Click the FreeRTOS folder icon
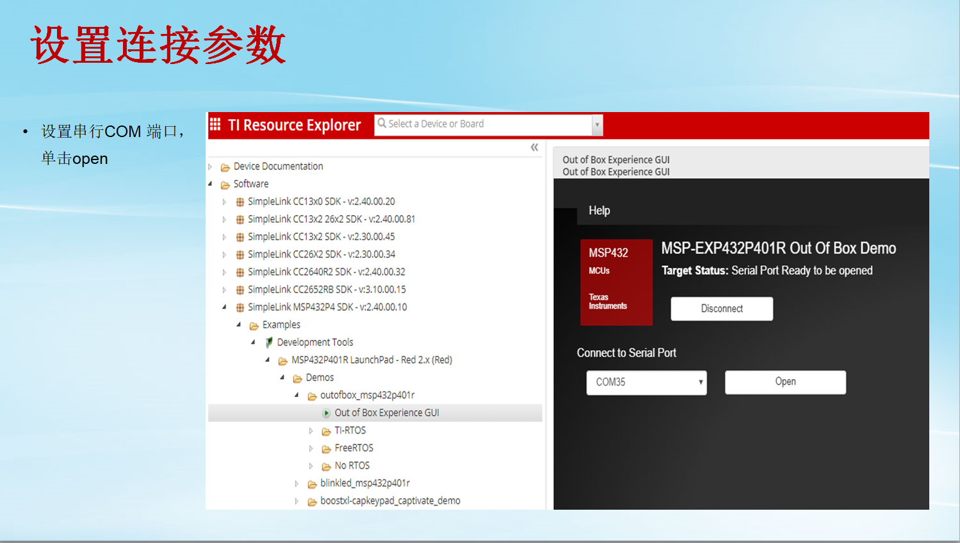 [327, 448]
